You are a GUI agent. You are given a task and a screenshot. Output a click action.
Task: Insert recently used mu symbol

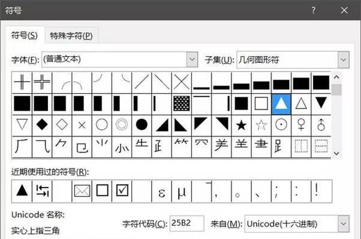182,191
